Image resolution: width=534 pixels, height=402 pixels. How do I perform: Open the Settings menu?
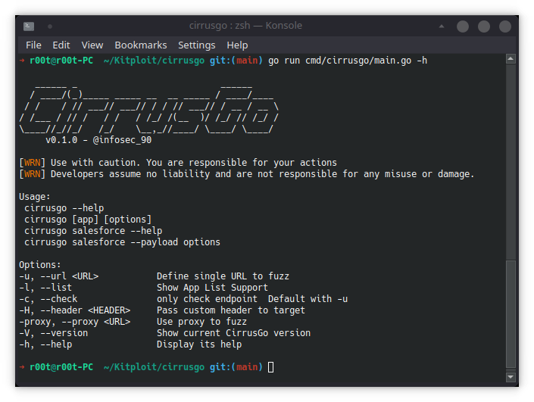click(196, 45)
